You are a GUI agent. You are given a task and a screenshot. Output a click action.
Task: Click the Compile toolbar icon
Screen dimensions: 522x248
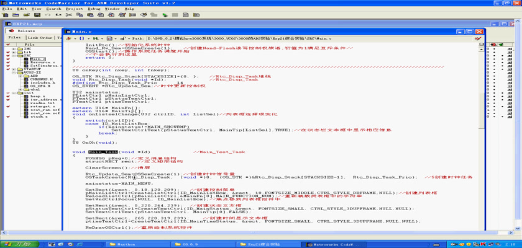click(144, 15)
